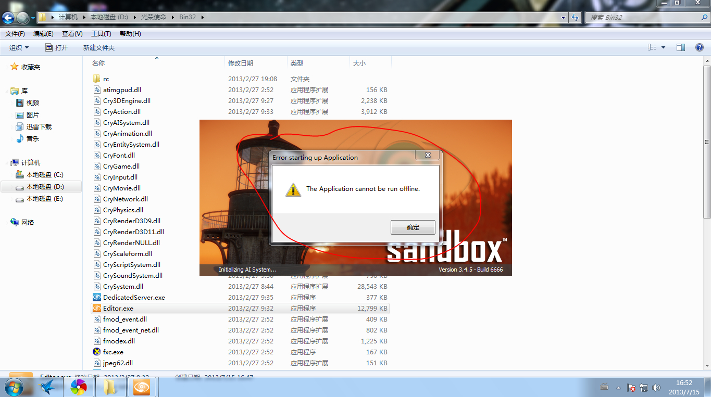Open the network tray icon

[x=644, y=388]
